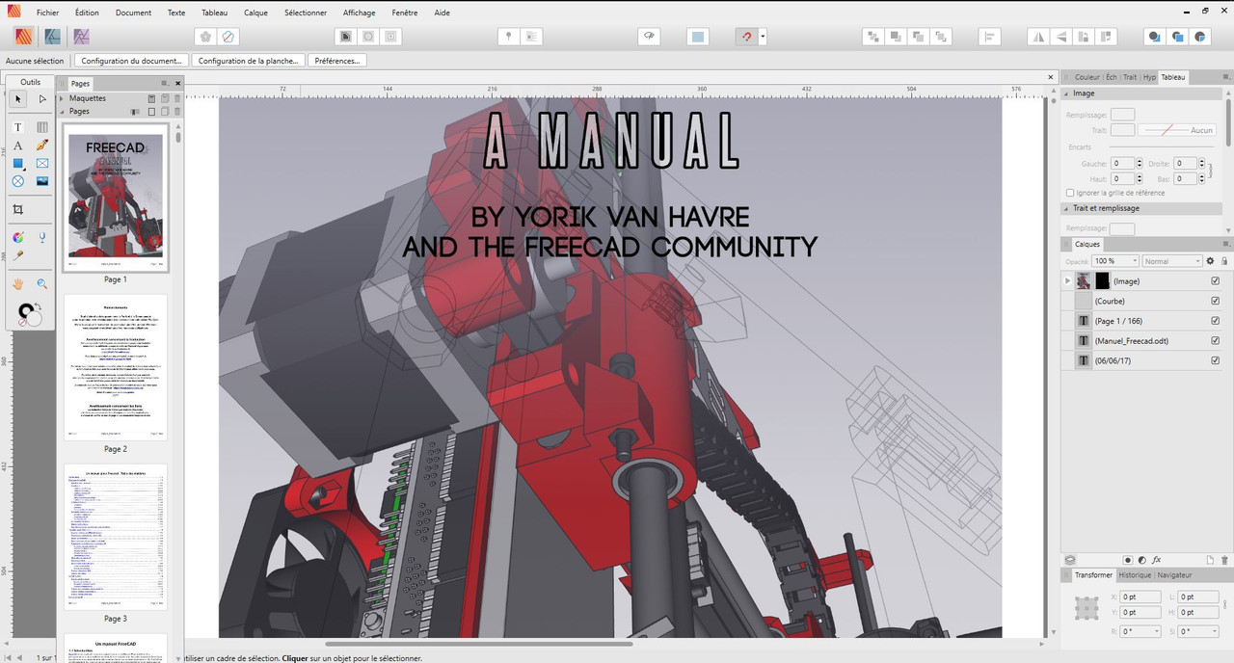Select the View (hand) tool

[18, 284]
